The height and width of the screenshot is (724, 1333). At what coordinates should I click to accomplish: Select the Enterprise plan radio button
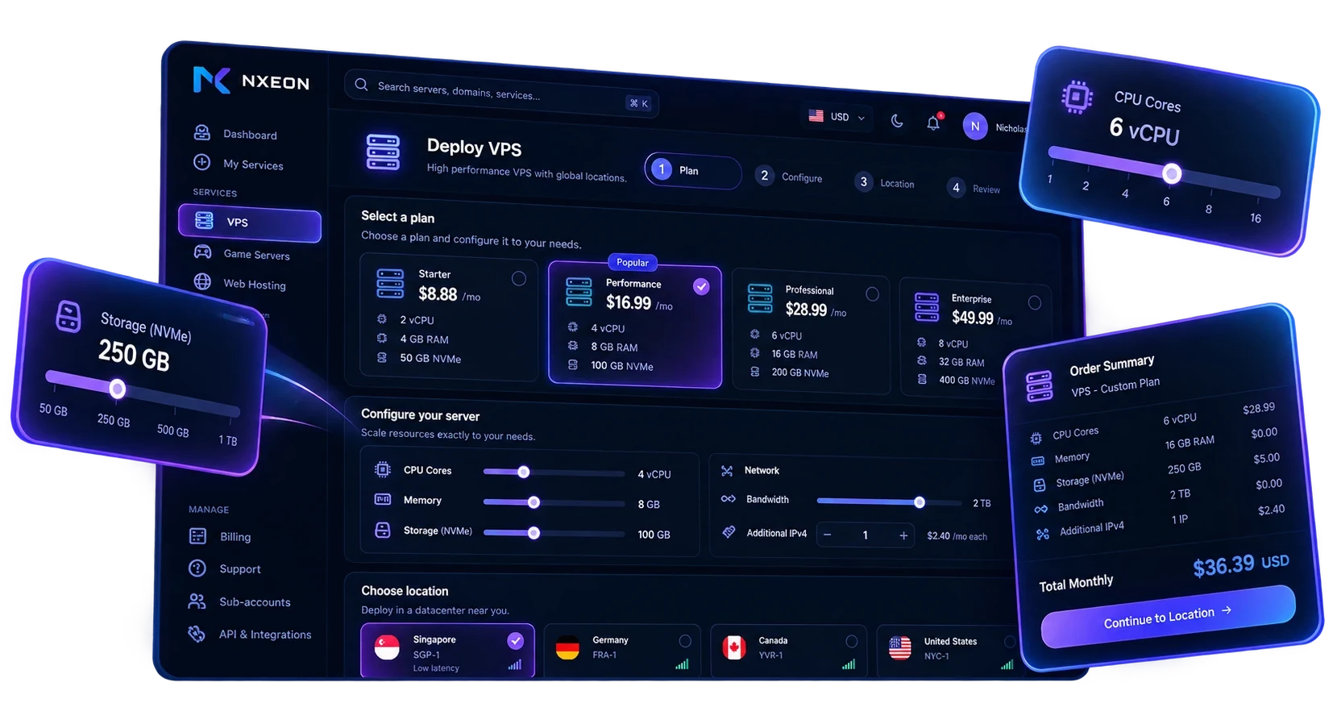coord(1035,303)
